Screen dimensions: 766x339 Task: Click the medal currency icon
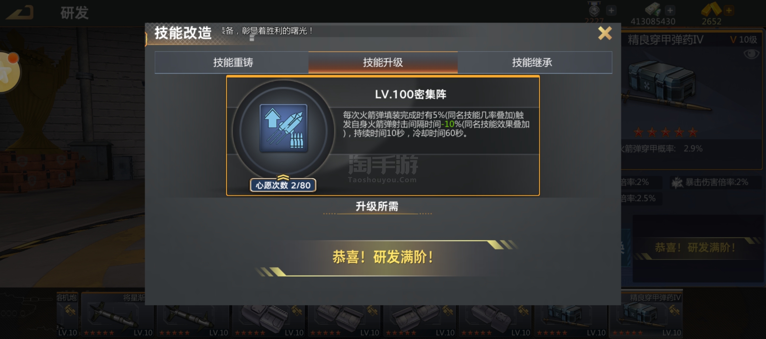(x=594, y=9)
